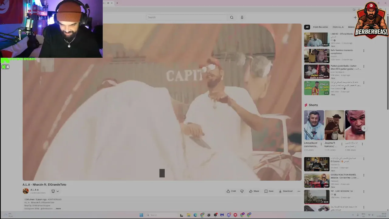
Task: Click 'Sal's funniest moments compilation' title
Action: click(x=342, y=52)
